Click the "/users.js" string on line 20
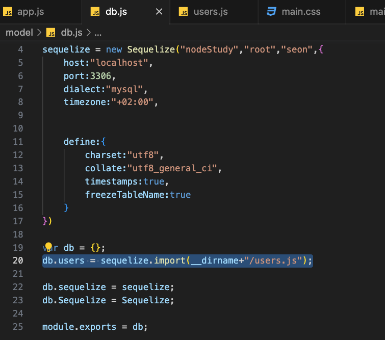Image resolution: width=385 pixels, height=340 pixels. tap(273, 260)
